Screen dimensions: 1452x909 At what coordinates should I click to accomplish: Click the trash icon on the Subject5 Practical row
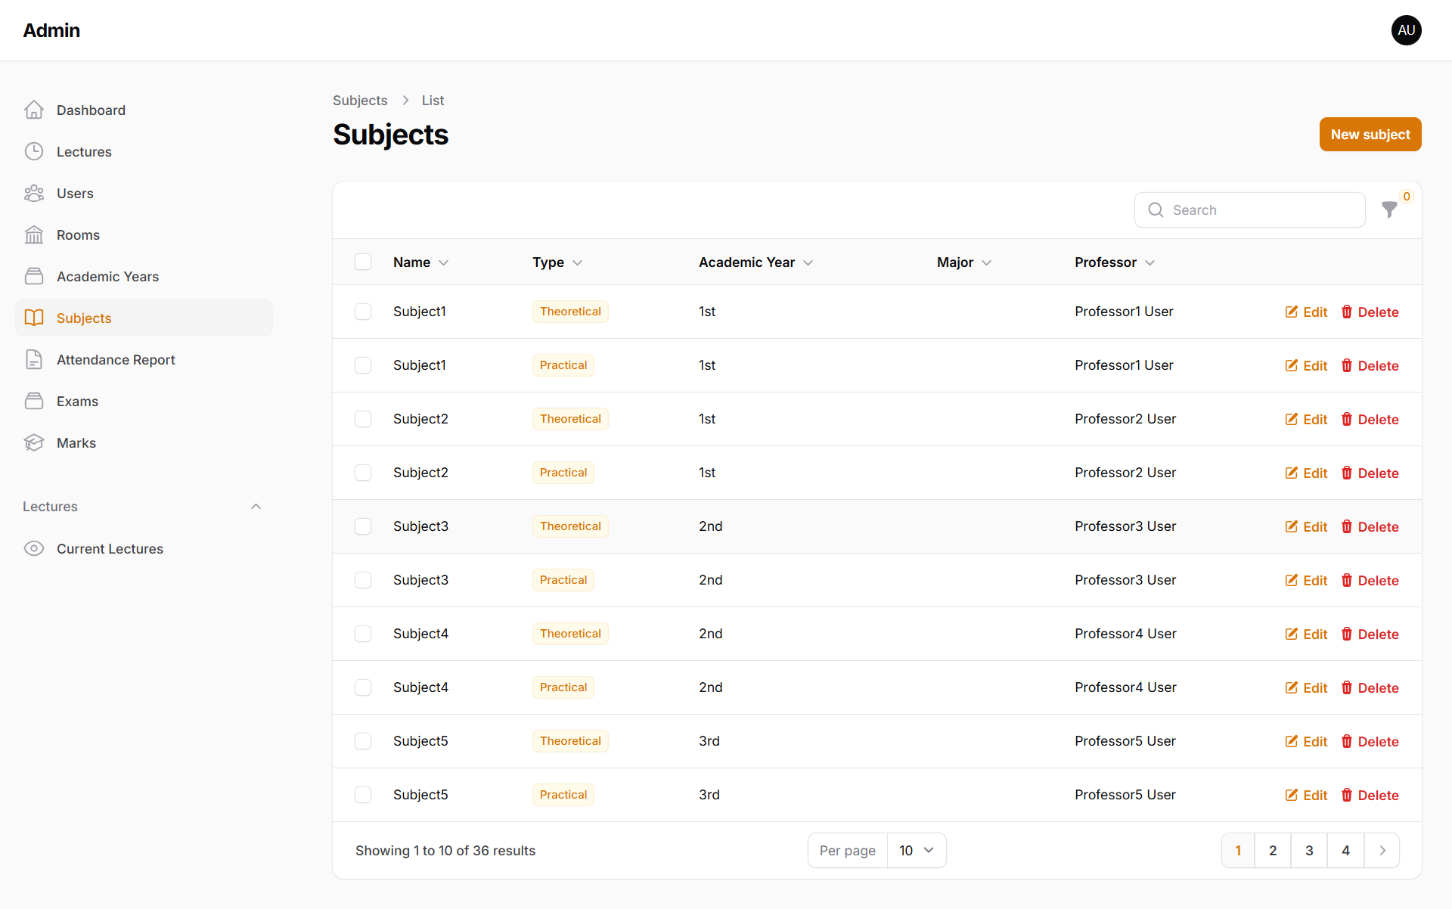[1347, 795]
